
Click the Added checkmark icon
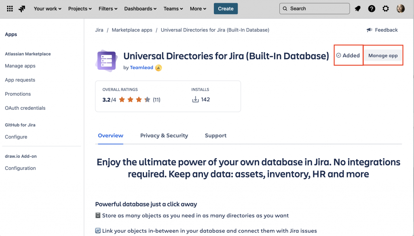(338, 55)
